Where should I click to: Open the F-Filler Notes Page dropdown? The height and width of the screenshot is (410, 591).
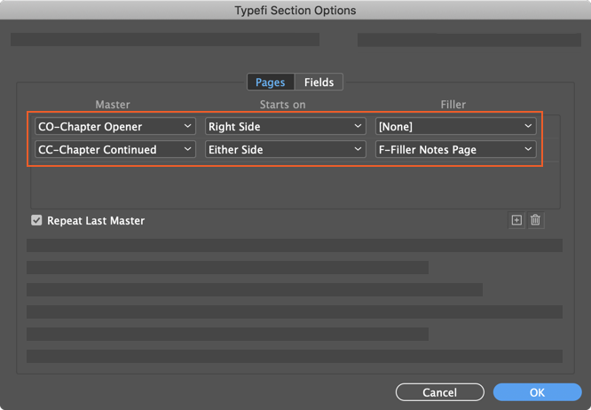tap(456, 150)
